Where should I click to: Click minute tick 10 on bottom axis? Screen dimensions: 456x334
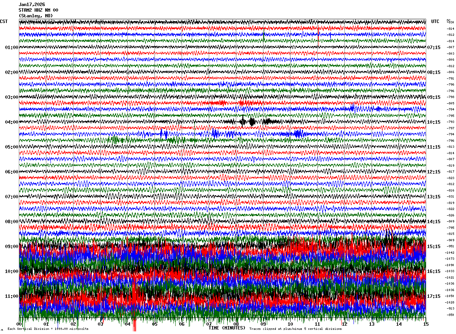click(x=291, y=324)
